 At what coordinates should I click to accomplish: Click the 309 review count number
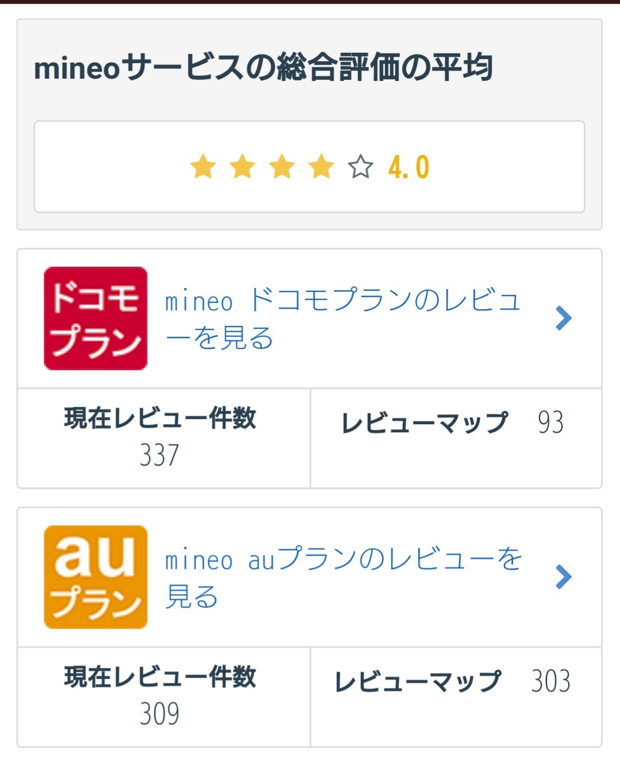(159, 714)
